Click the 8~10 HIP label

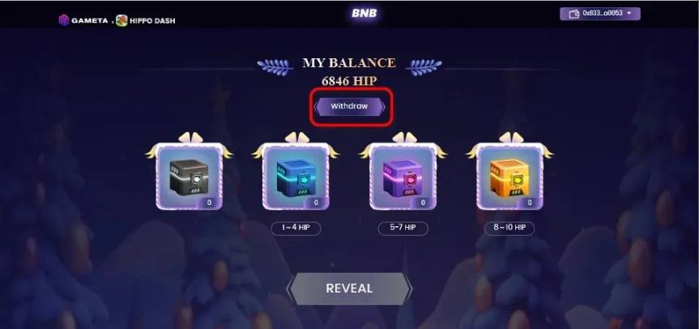[509, 228]
